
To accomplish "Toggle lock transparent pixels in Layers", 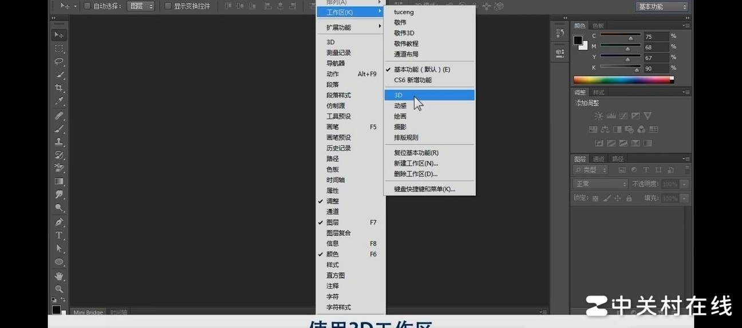I will pos(595,198).
